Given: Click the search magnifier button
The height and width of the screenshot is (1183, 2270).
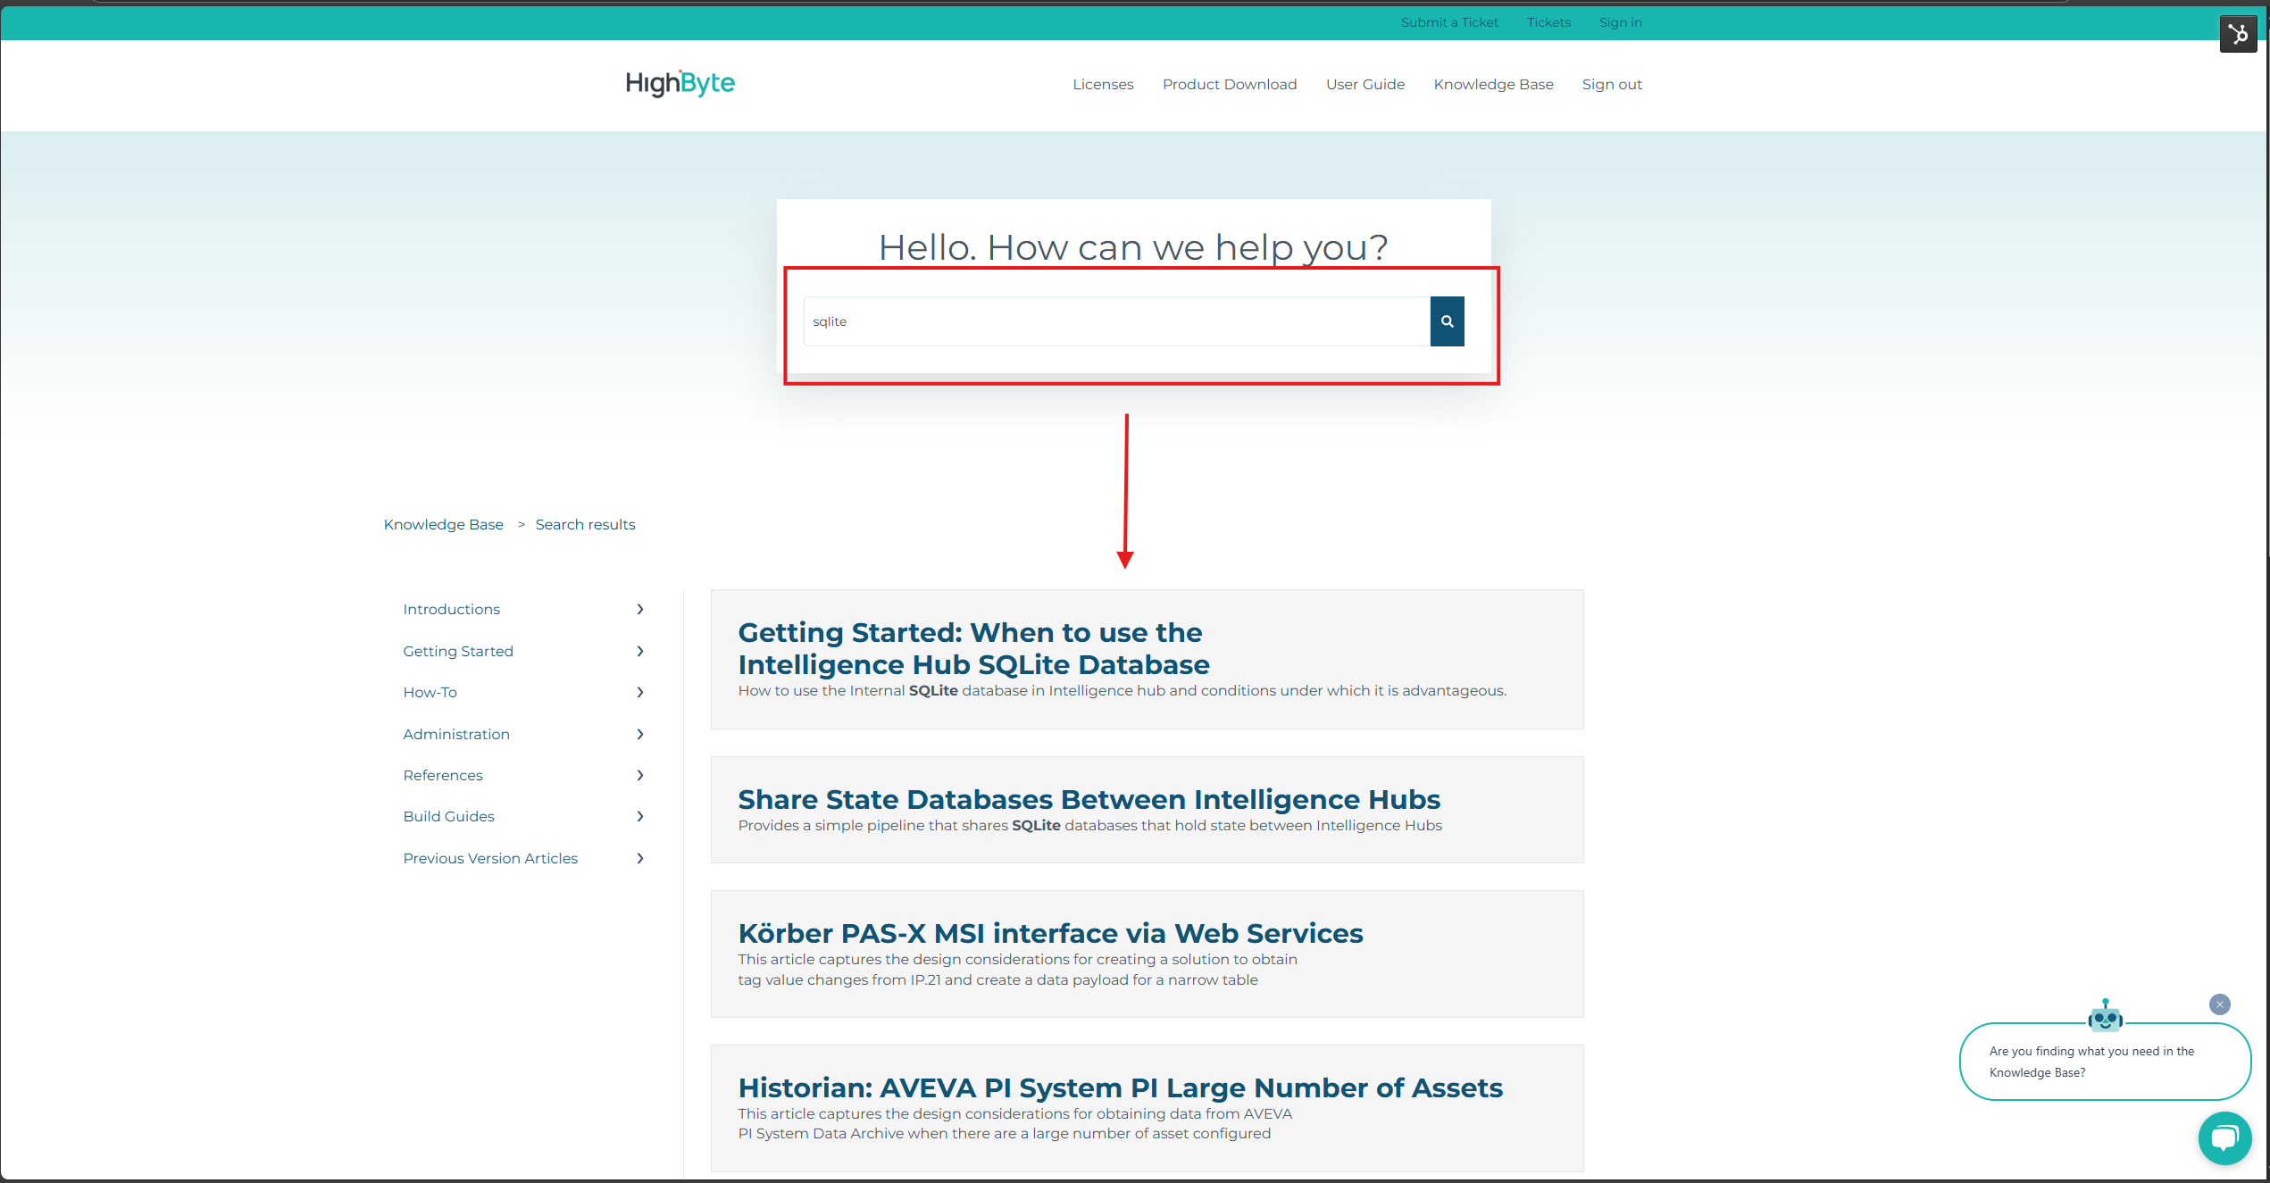Looking at the screenshot, I should point(1447,321).
